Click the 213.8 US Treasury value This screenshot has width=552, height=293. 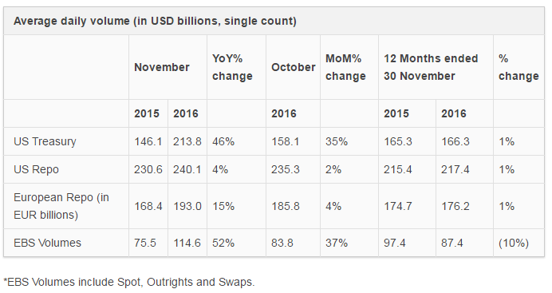(x=187, y=141)
